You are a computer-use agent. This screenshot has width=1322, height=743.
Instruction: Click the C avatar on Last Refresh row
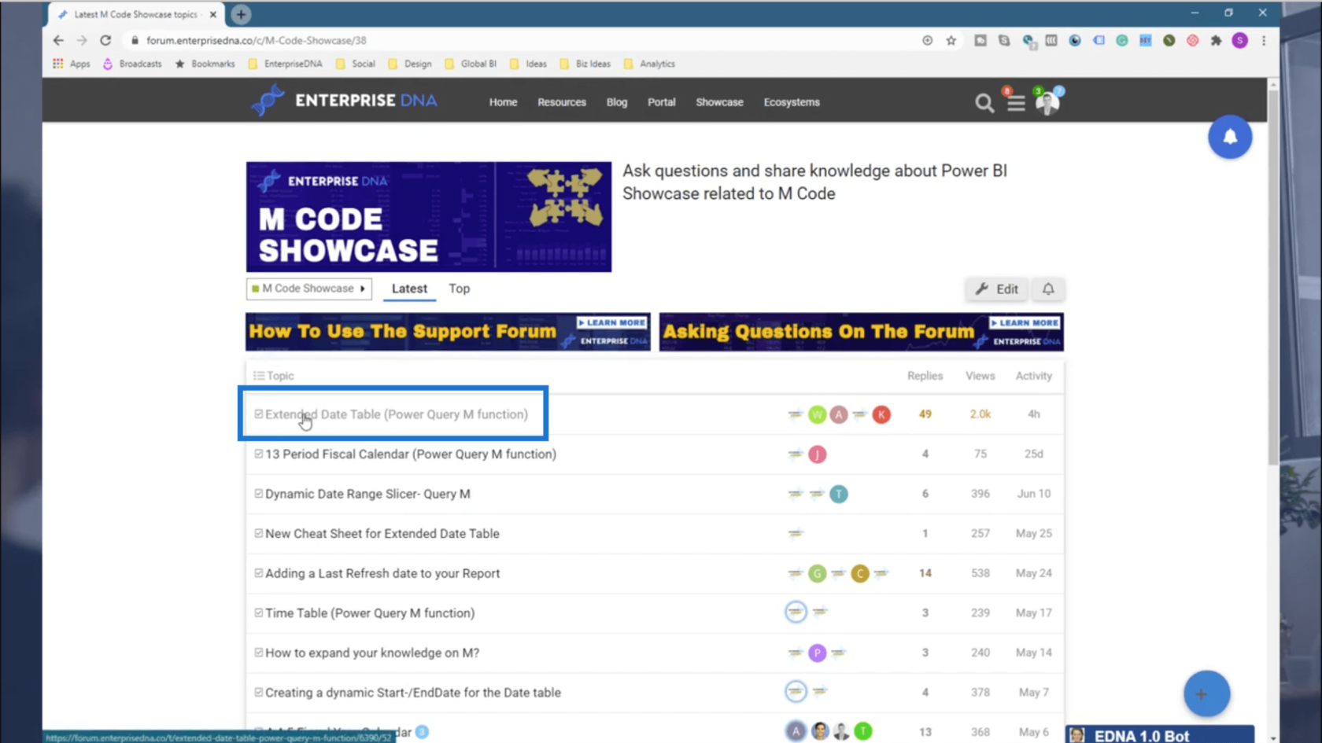860,573
